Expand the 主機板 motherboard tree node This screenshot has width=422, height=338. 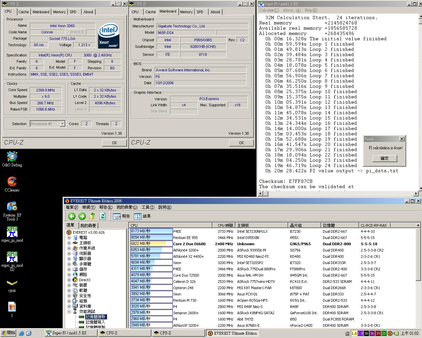coord(69,243)
